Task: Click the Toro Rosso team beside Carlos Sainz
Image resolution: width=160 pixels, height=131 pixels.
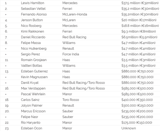Action: [x=71, y=100]
